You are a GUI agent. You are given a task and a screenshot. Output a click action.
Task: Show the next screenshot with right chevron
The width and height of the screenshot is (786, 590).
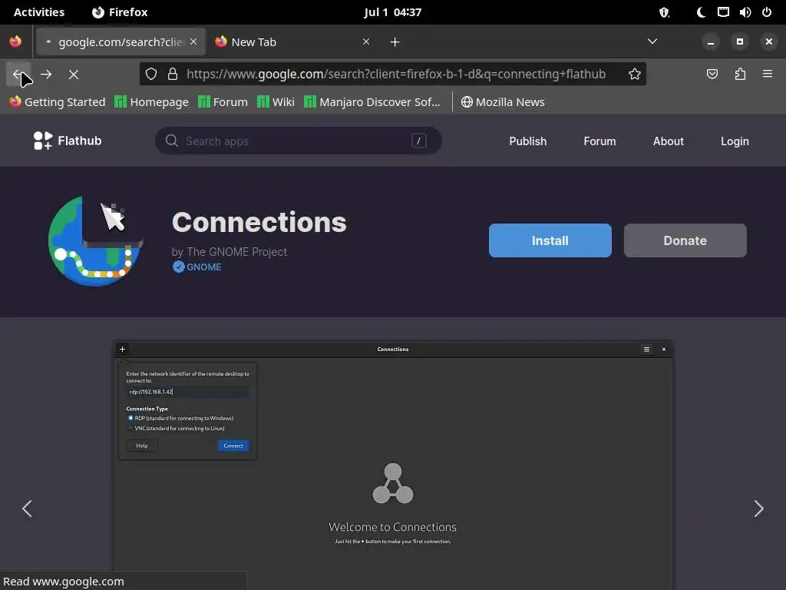click(x=758, y=509)
